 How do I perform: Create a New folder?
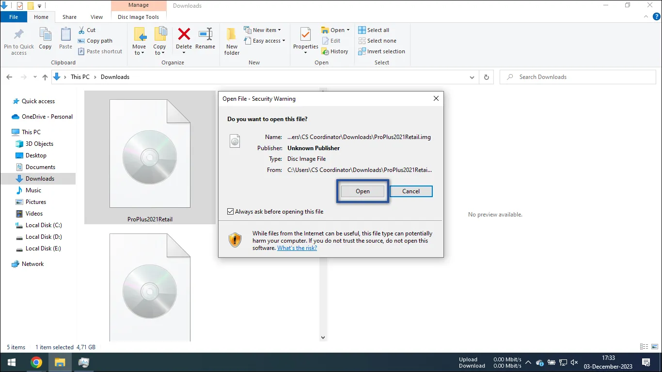(x=231, y=41)
